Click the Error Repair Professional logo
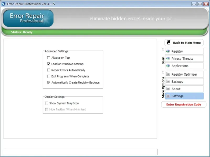Image resolution: width=210 pixels, height=157 pixels. pos(28,18)
